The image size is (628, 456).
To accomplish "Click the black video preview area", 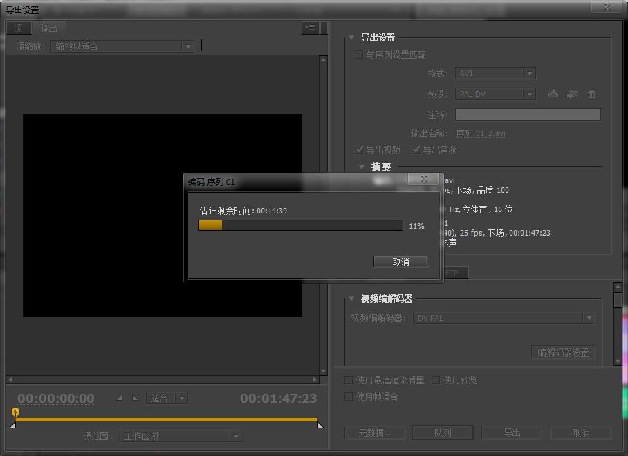I will (163, 216).
